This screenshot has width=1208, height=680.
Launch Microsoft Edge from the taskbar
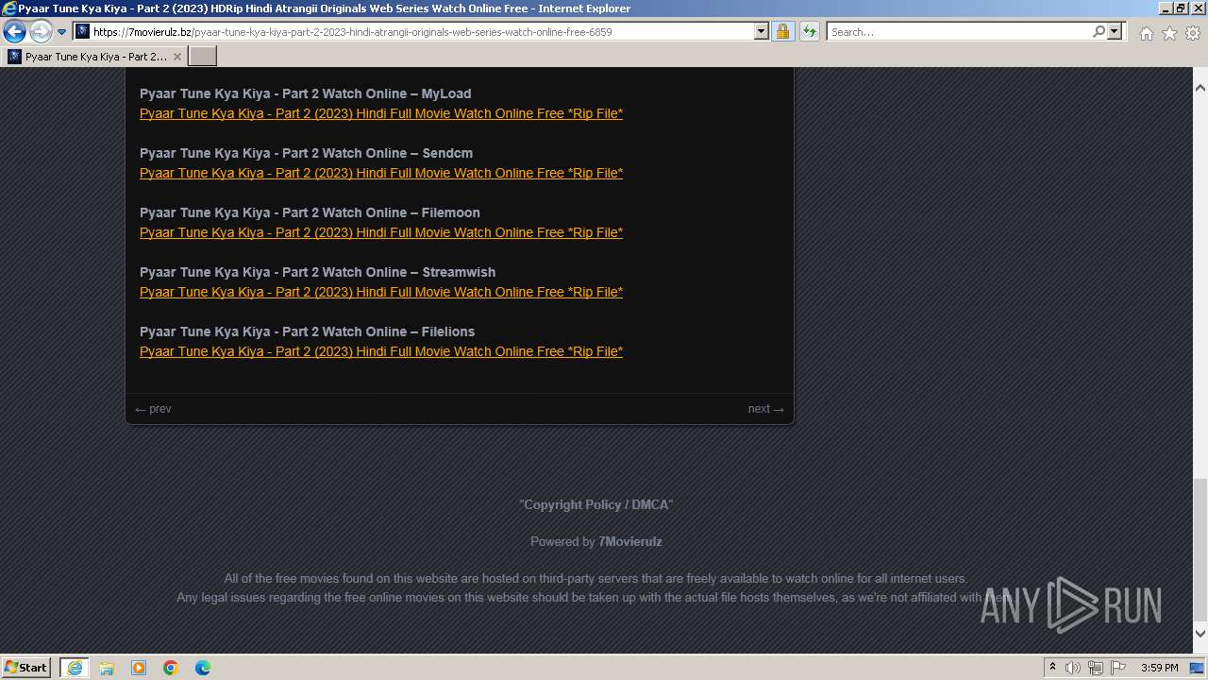(203, 668)
